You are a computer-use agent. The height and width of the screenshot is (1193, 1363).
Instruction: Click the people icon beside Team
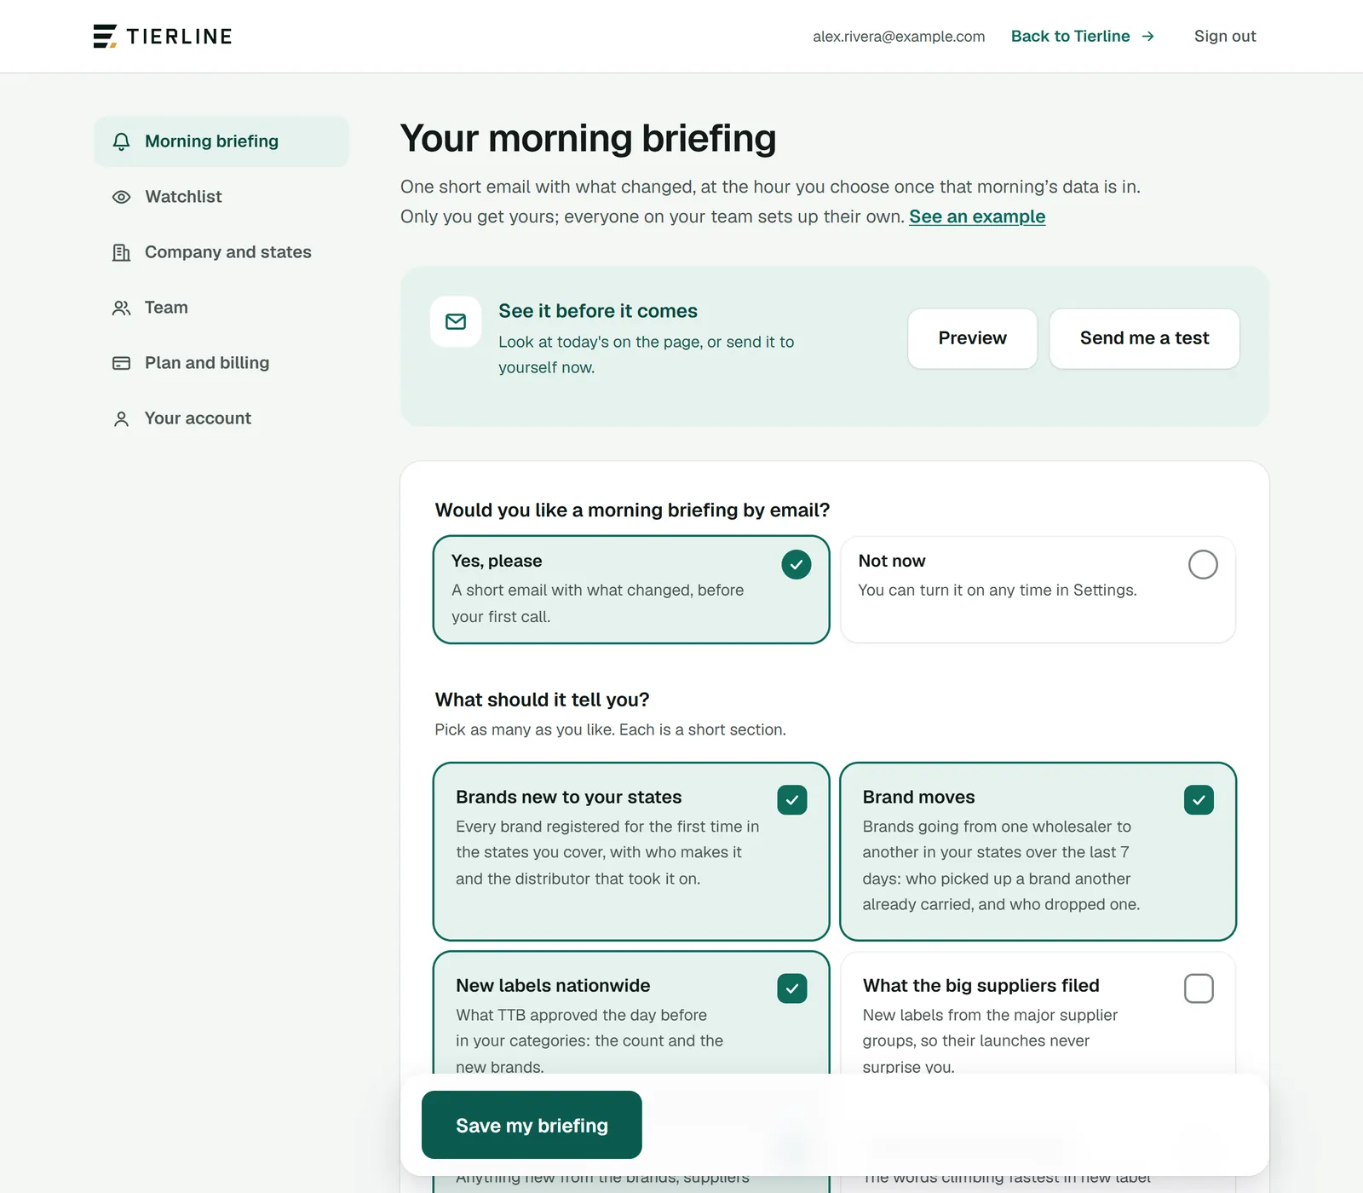click(122, 308)
